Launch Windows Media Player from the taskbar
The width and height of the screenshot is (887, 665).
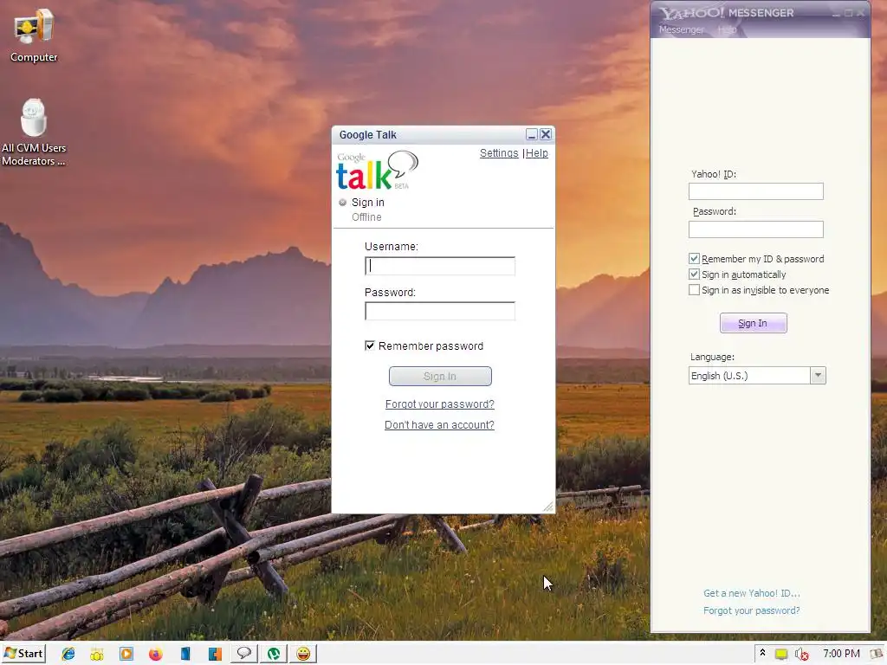[126, 654]
